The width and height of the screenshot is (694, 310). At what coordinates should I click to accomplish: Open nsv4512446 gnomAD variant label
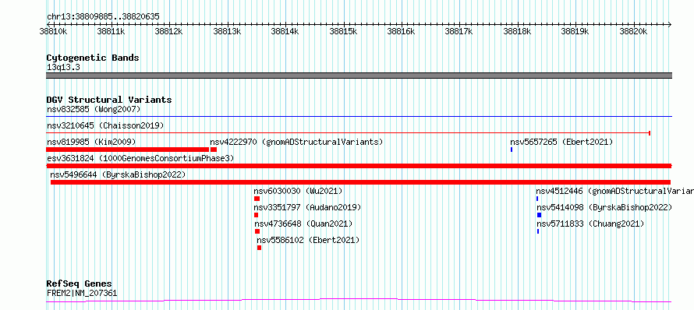(614, 191)
